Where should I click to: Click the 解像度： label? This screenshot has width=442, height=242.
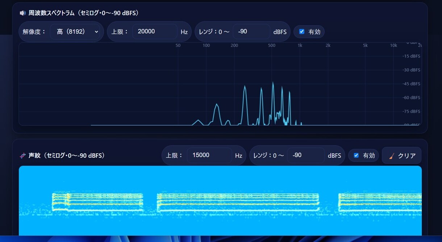click(x=34, y=31)
